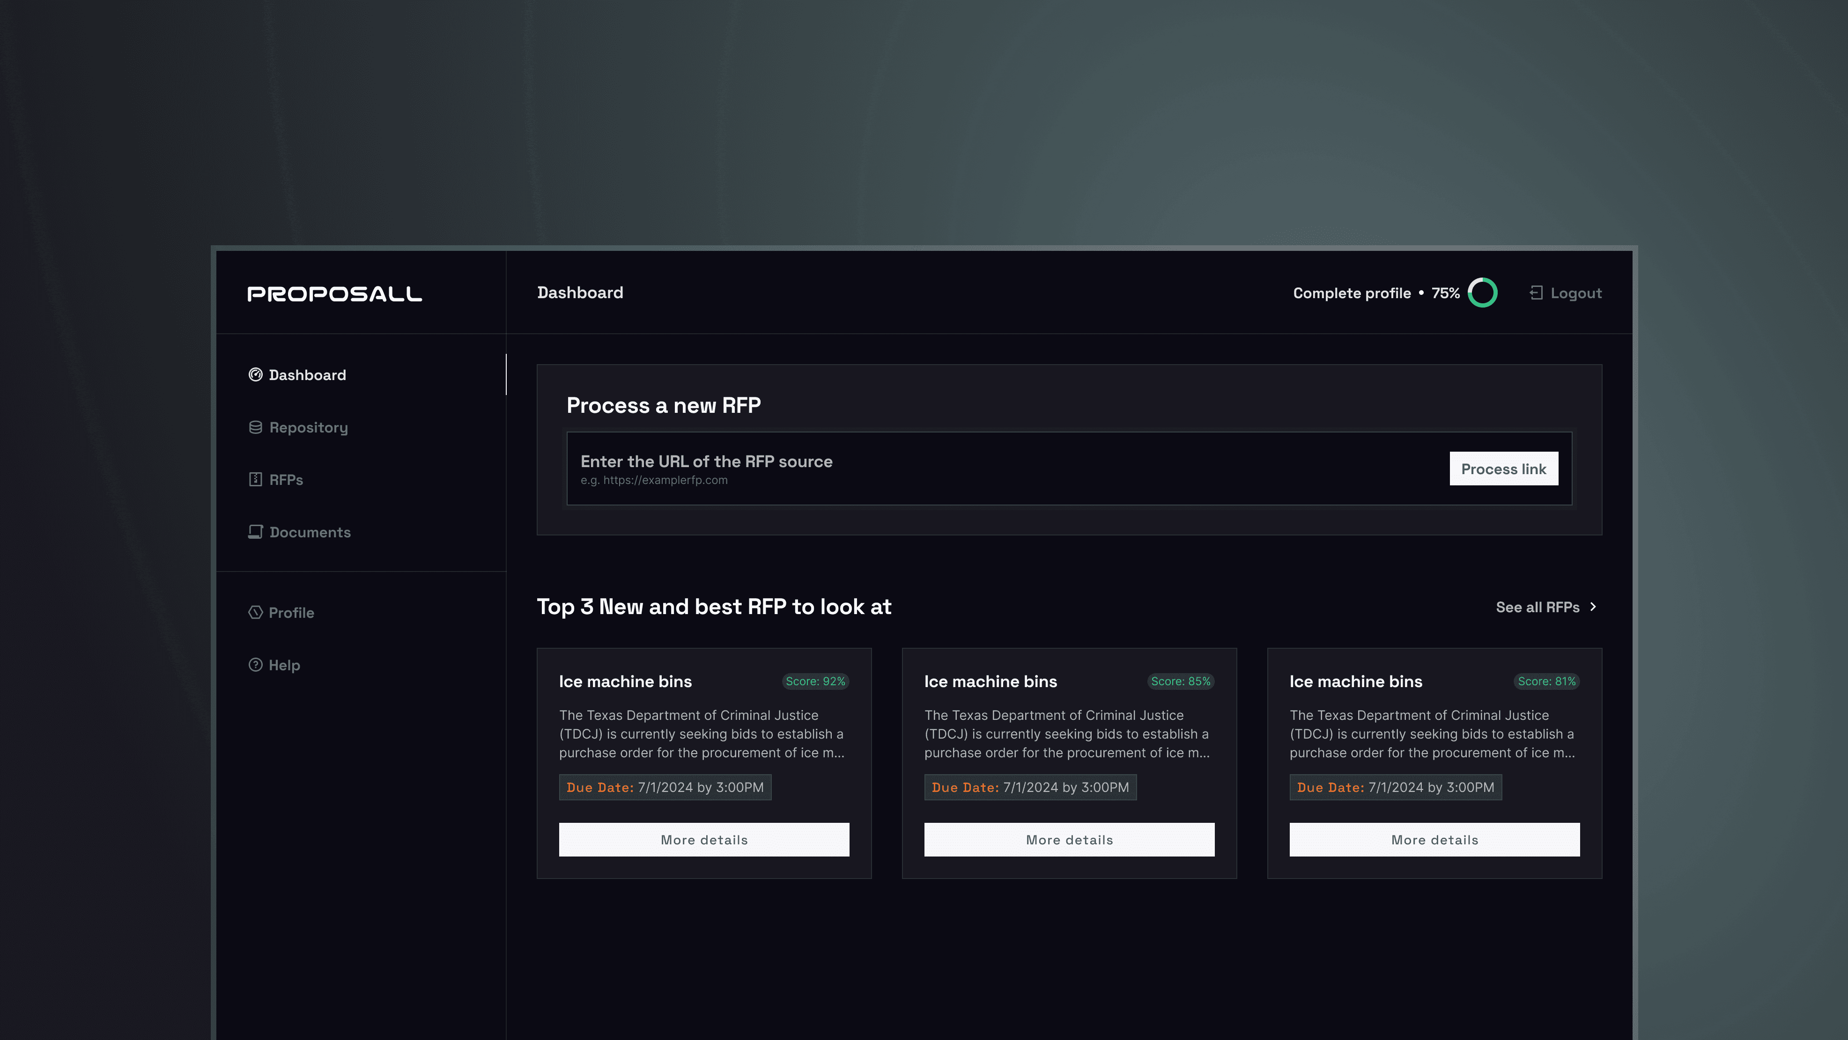The height and width of the screenshot is (1040, 1848).
Task: Click the Documents icon in sidebar
Action: [255, 532]
